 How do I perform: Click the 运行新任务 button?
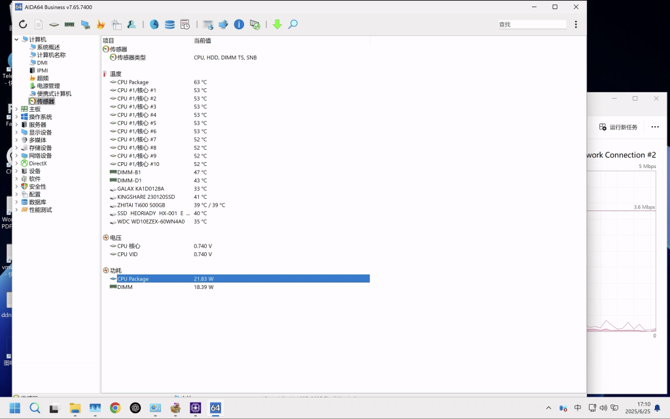pyautogui.click(x=618, y=127)
